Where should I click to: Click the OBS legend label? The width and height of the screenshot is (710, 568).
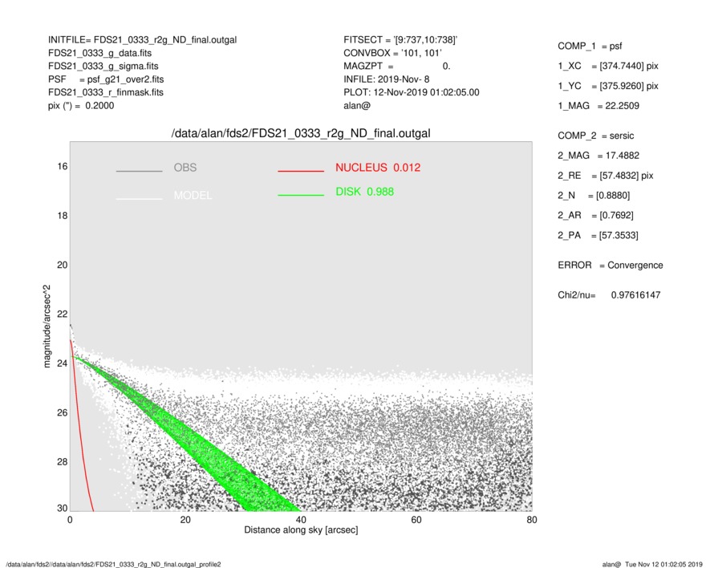click(185, 168)
